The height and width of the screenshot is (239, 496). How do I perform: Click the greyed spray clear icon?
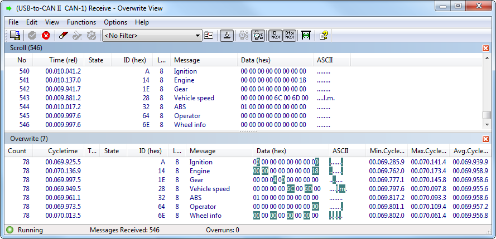tap(77, 35)
